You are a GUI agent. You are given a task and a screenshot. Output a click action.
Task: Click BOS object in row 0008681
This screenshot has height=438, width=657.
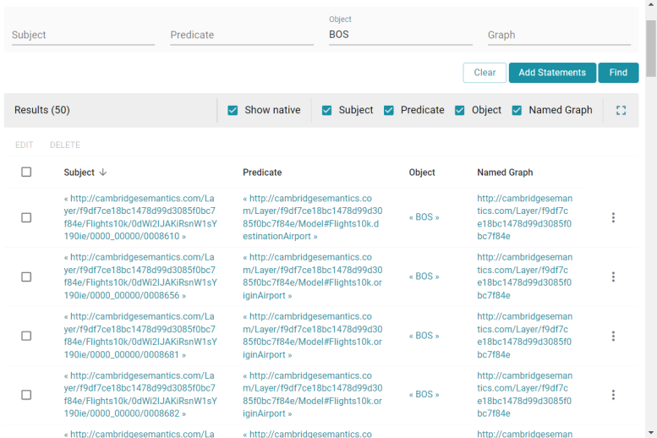(x=424, y=336)
